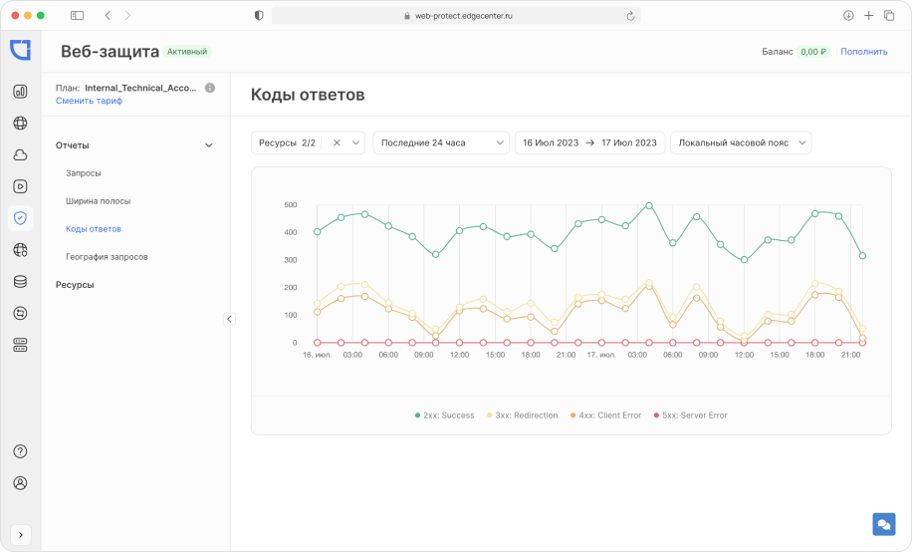912x552 pixels.
Task: Select the shield web protection icon
Action: coord(20,218)
